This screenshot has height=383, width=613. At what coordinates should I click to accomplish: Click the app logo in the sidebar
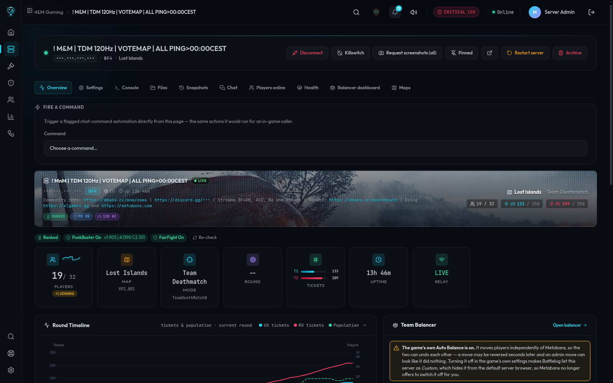coord(11,11)
